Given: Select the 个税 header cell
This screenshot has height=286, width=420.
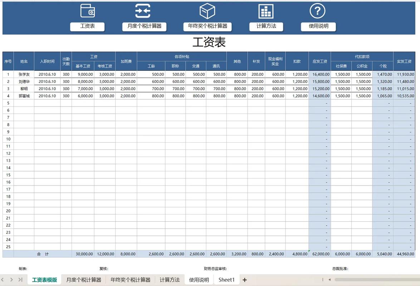Looking at the screenshot, I should (383, 66).
